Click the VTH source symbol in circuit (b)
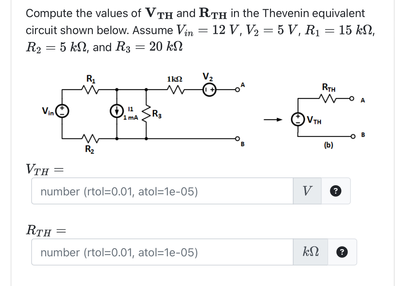405x286 pixels. coord(298,120)
